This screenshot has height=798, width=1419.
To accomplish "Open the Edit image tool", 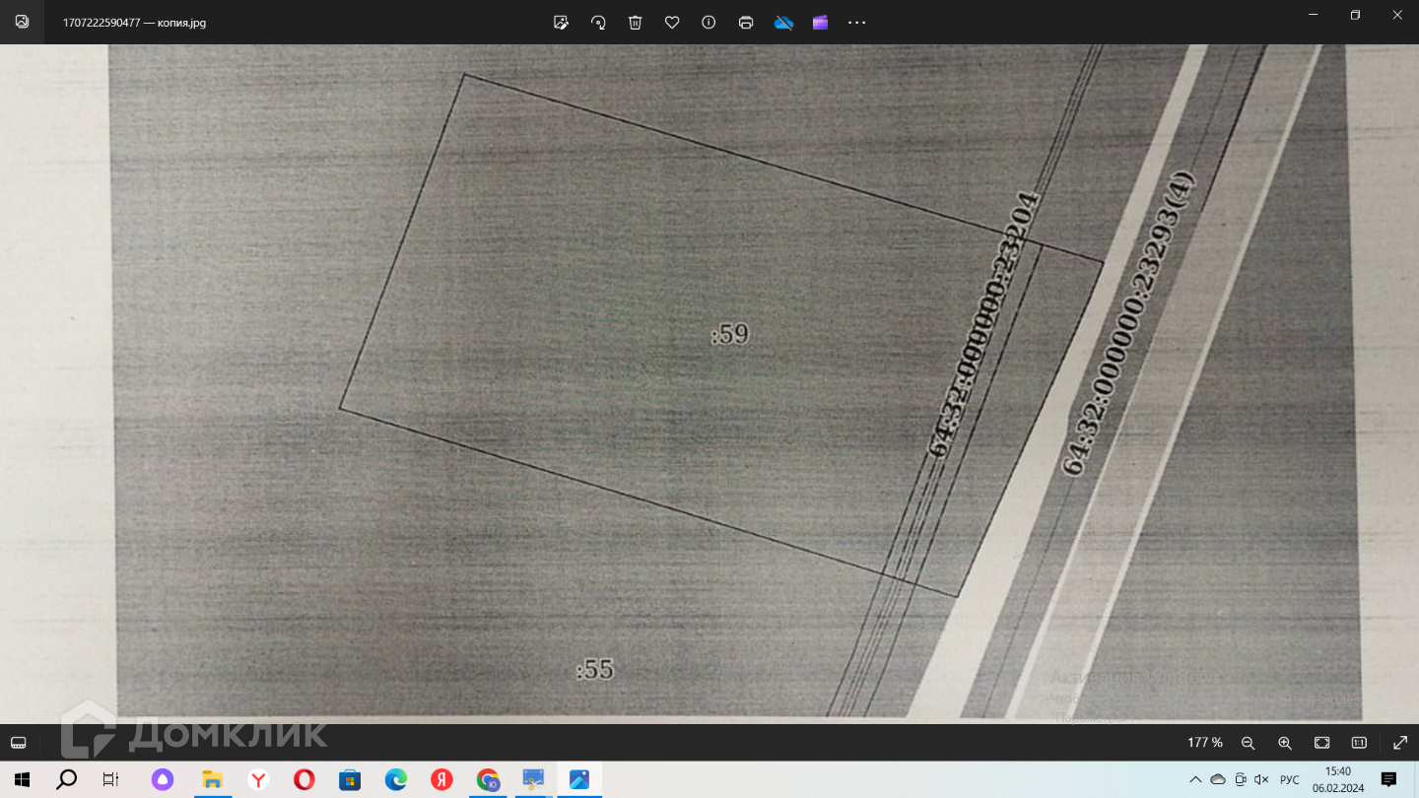I will (561, 23).
